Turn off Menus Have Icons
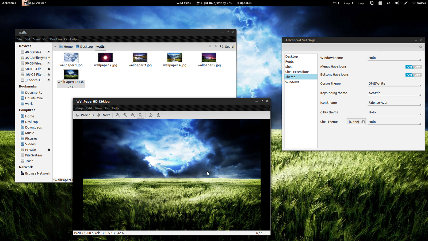This screenshot has height=241, width=428. pos(417,67)
